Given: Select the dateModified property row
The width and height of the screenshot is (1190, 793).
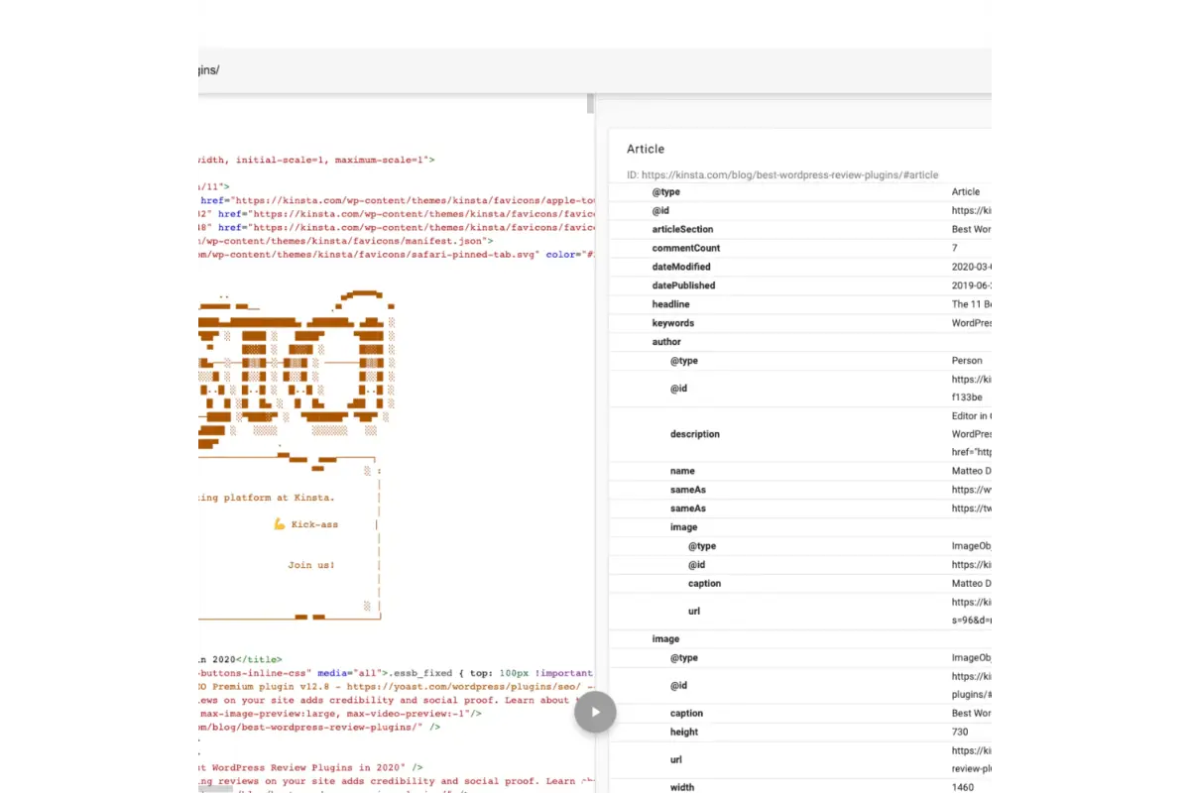Looking at the screenshot, I should click(800, 267).
